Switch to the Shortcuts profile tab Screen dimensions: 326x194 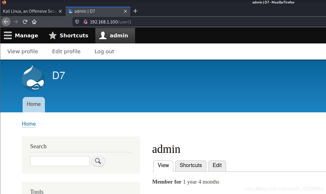191,166
